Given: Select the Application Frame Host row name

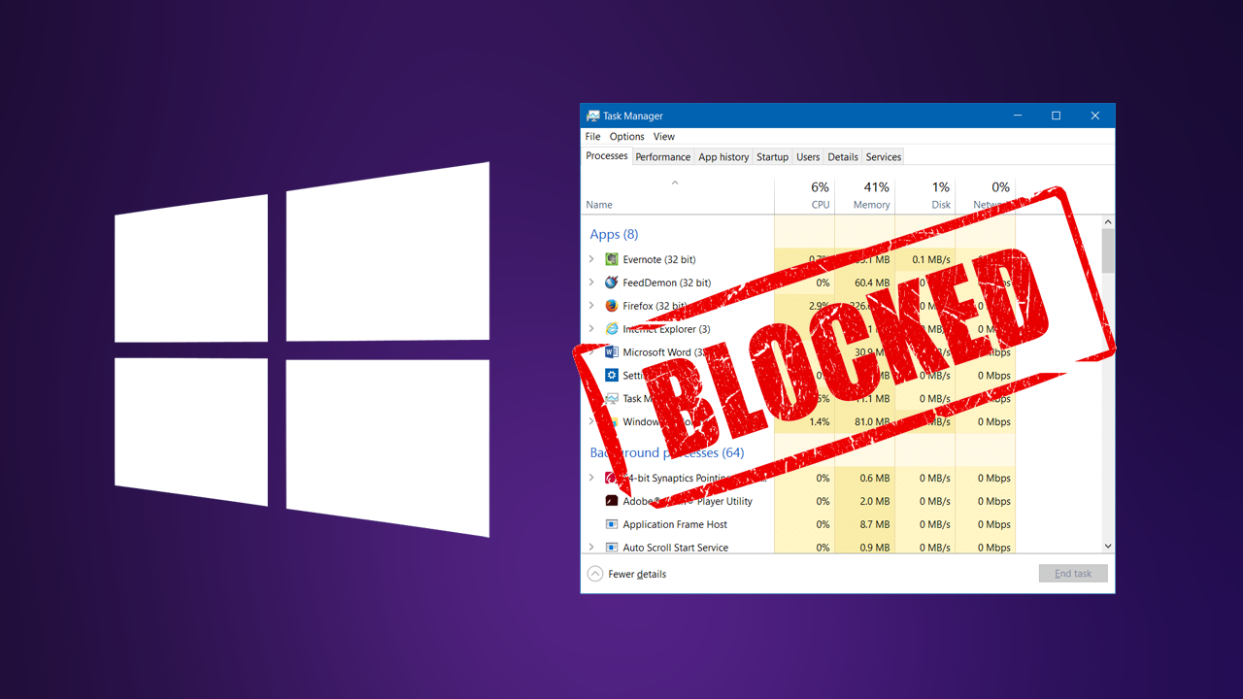Looking at the screenshot, I should tap(675, 524).
